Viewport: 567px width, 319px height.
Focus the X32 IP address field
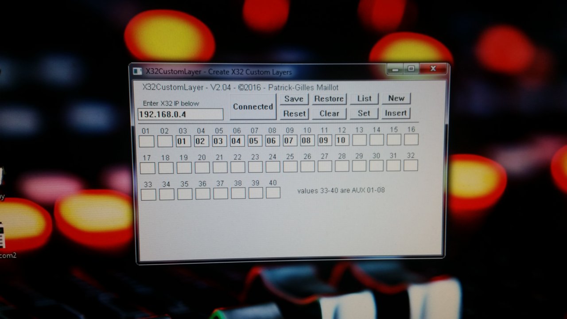point(180,114)
